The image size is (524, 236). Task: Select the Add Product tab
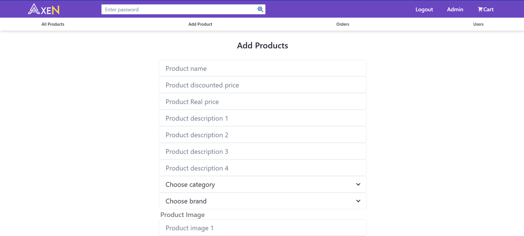pyautogui.click(x=200, y=24)
